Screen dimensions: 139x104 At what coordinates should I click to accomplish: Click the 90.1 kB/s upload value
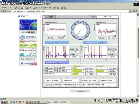(x=112, y=38)
